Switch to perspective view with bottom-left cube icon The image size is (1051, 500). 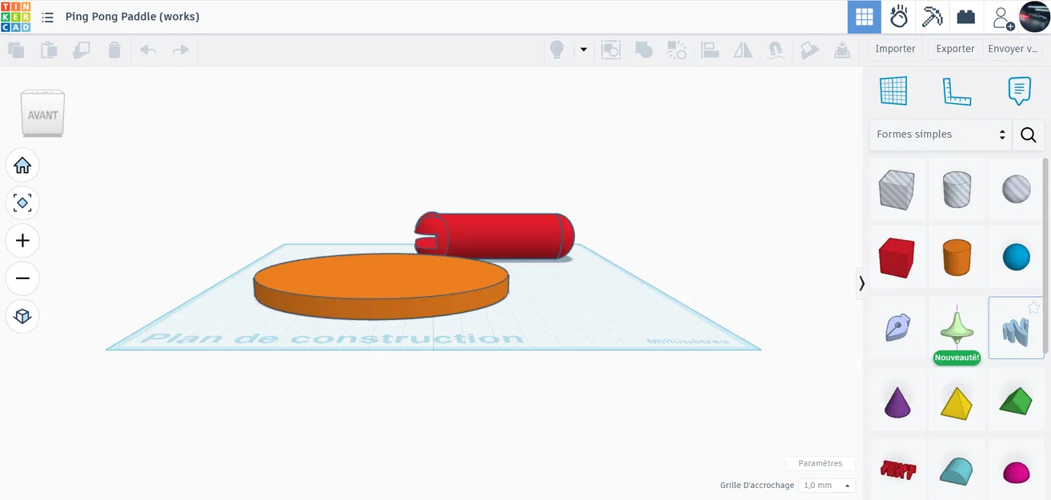pyautogui.click(x=22, y=316)
